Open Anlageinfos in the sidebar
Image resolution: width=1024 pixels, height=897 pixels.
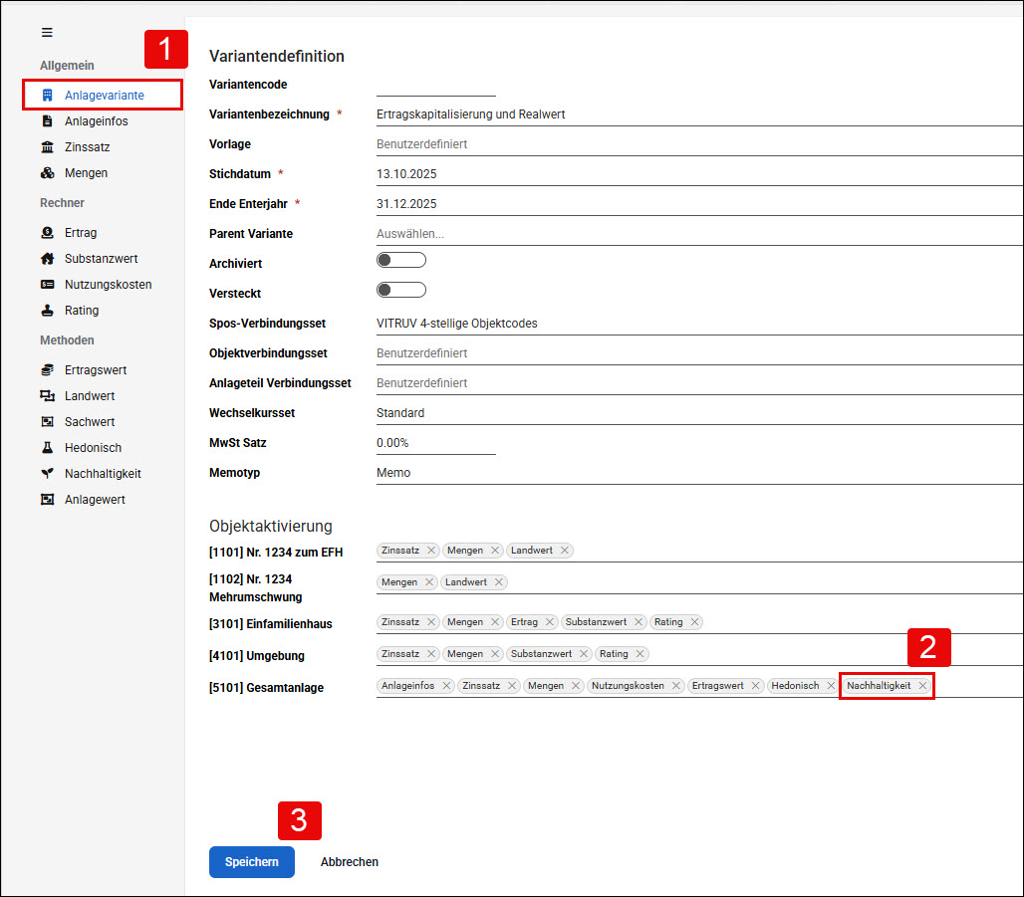(96, 121)
